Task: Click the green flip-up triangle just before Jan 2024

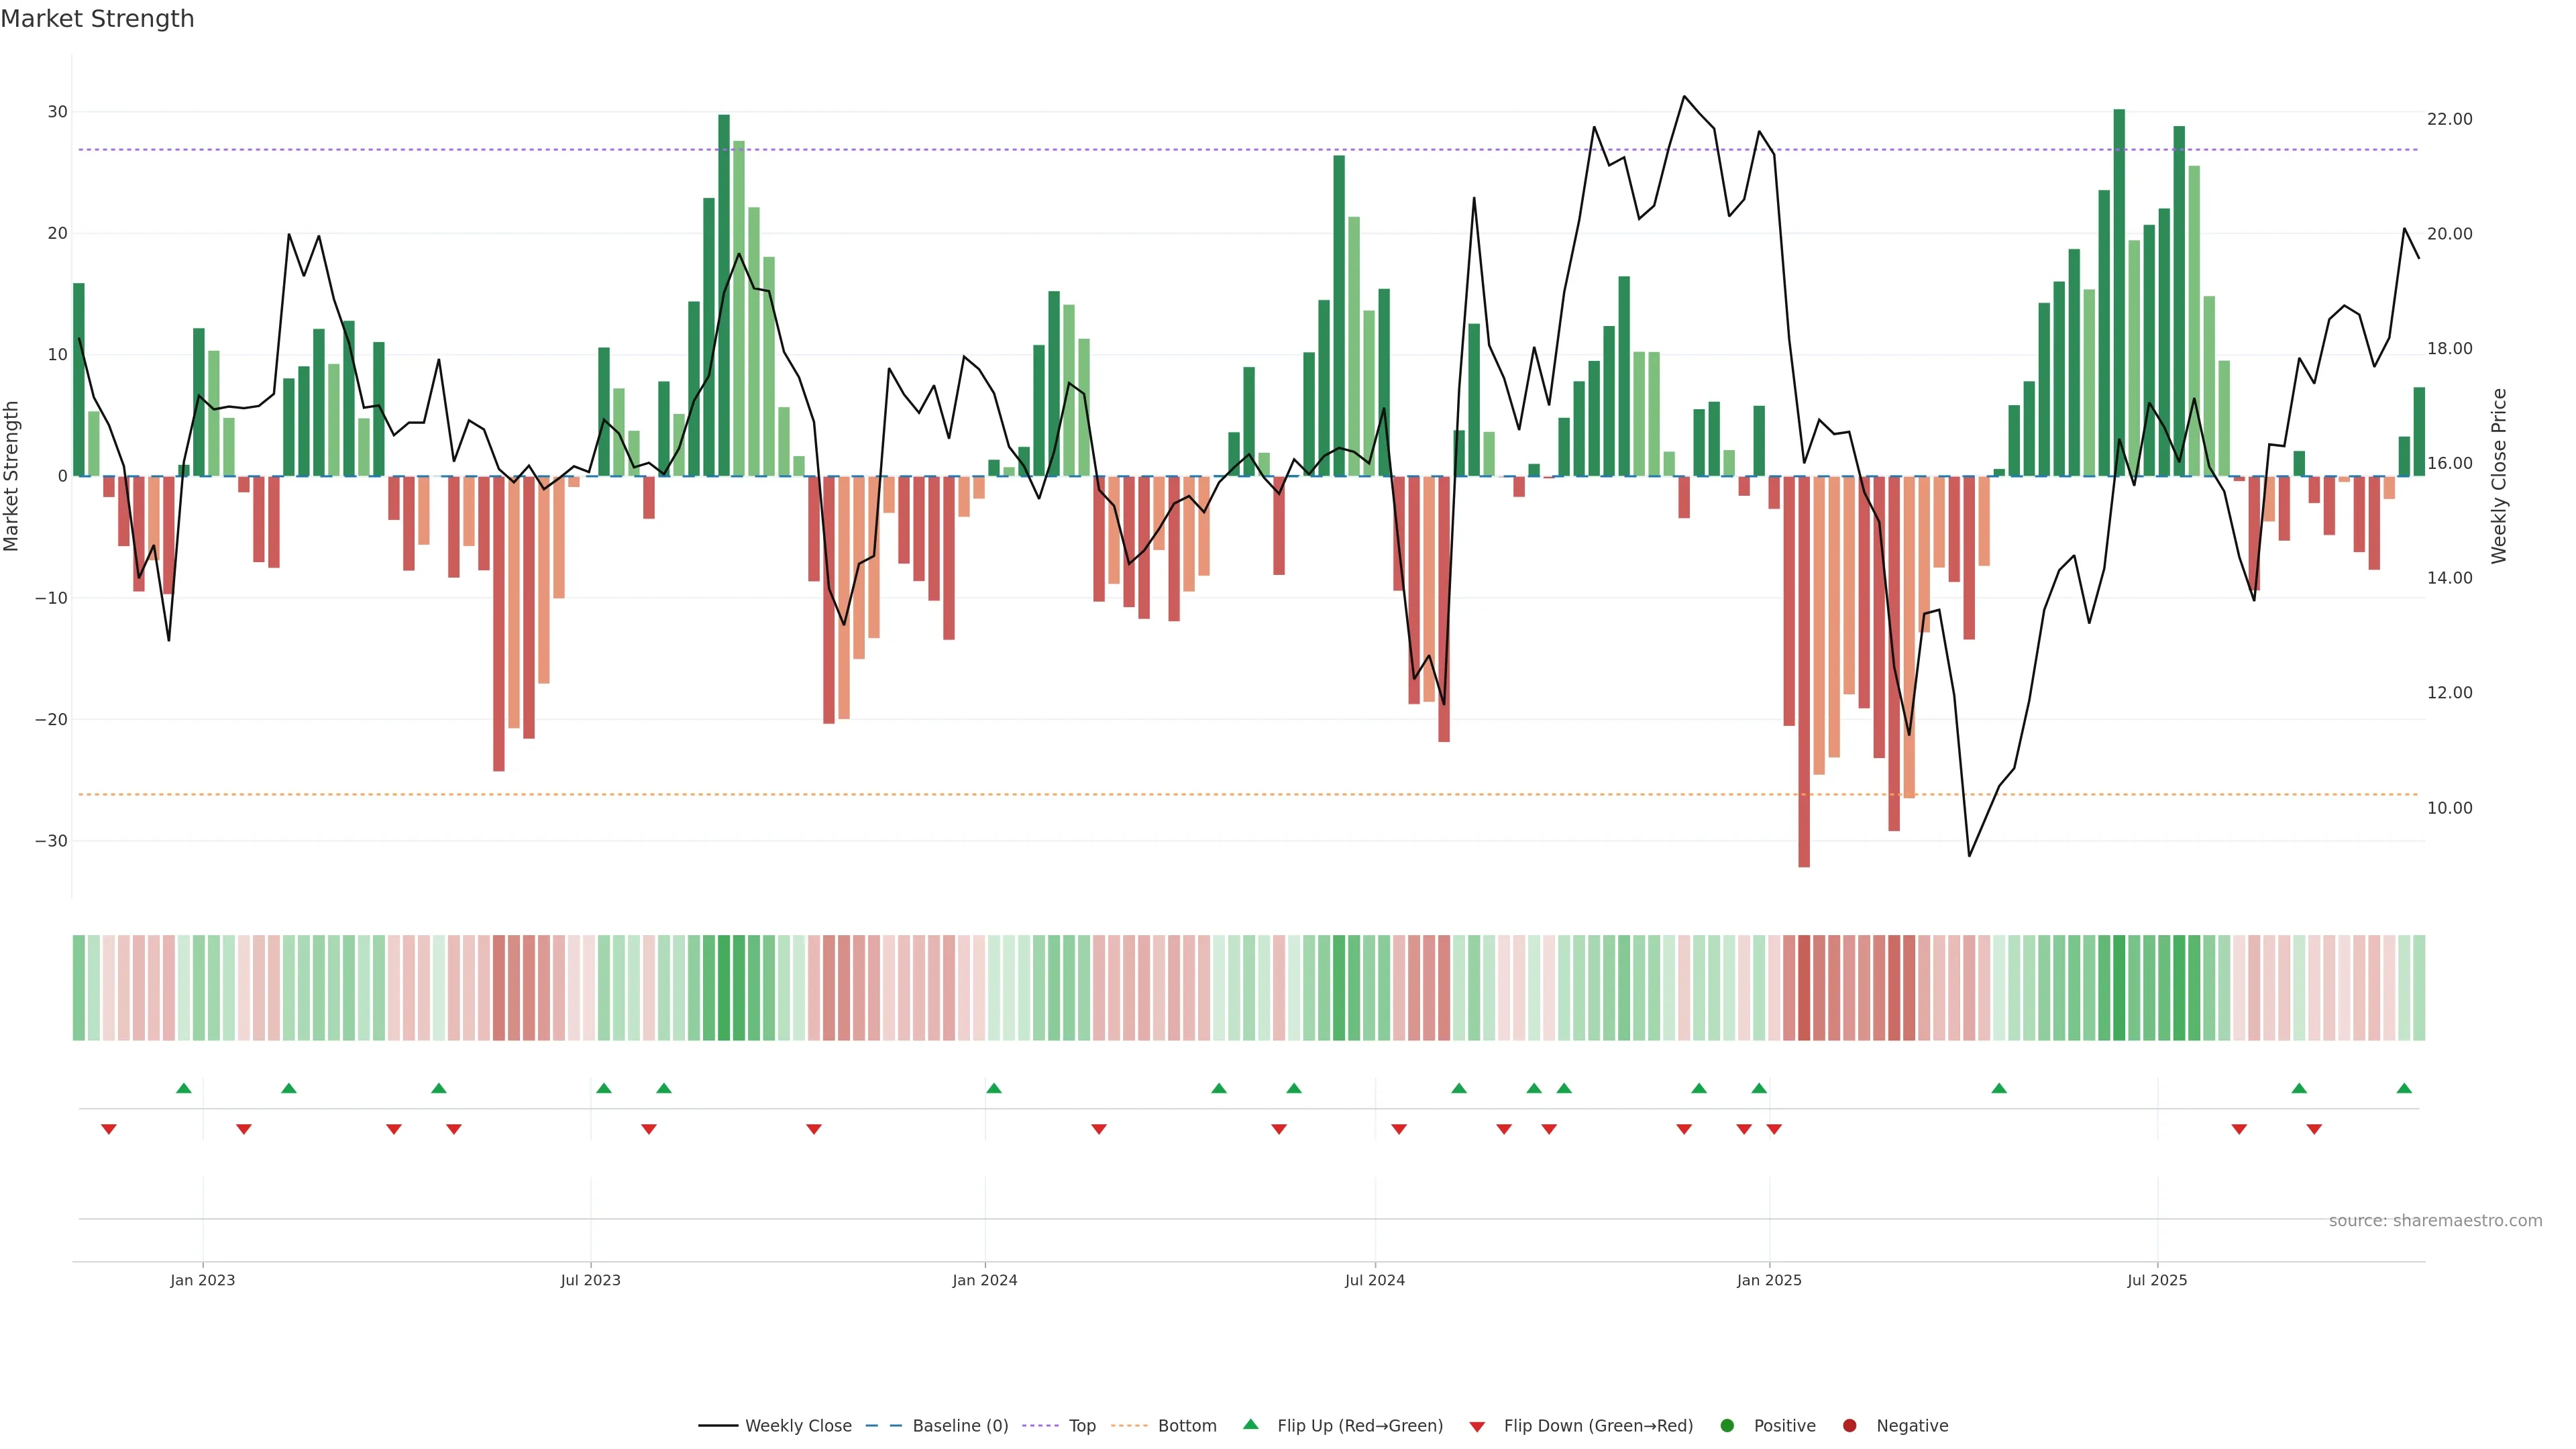Action: click(993, 1088)
